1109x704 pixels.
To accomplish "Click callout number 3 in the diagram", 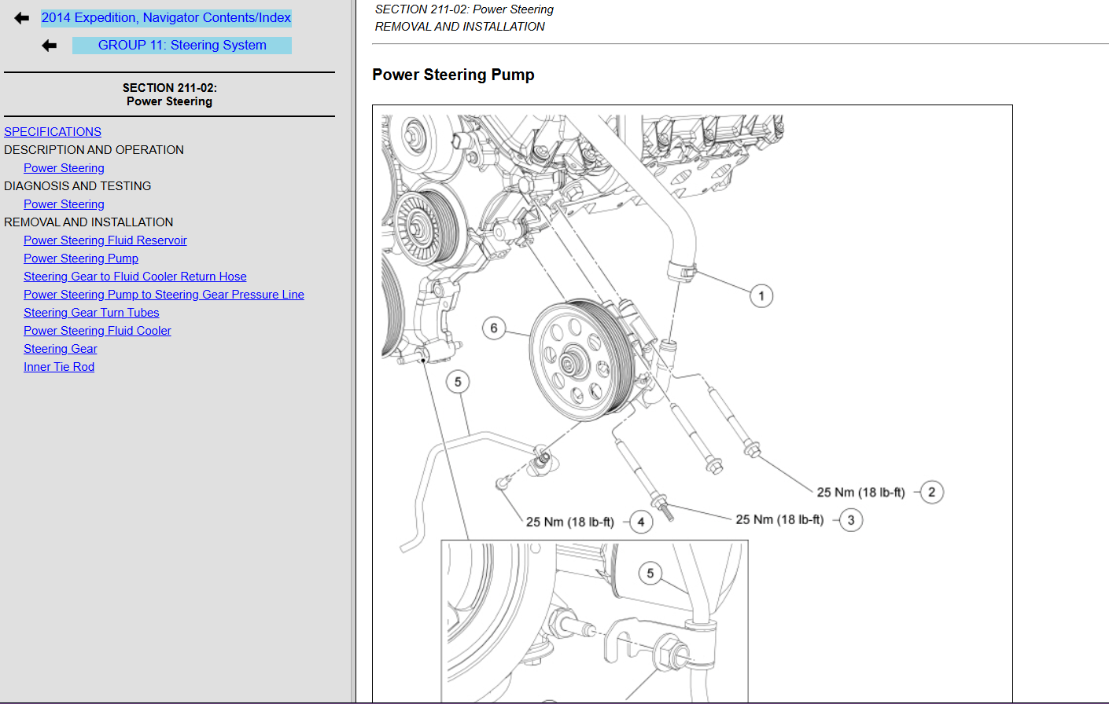I will point(851,520).
